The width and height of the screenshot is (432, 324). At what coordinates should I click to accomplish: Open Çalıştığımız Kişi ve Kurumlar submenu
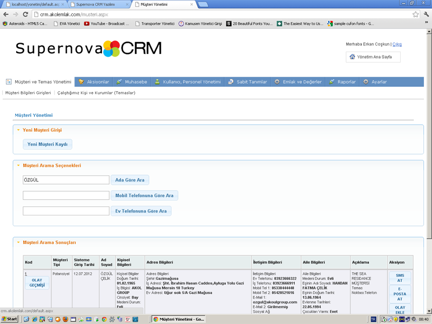[97, 93]
